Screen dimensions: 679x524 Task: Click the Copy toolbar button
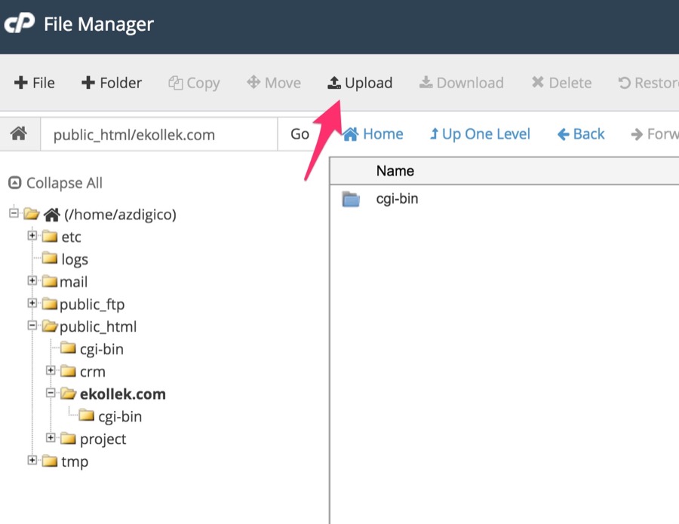point(194,83)
